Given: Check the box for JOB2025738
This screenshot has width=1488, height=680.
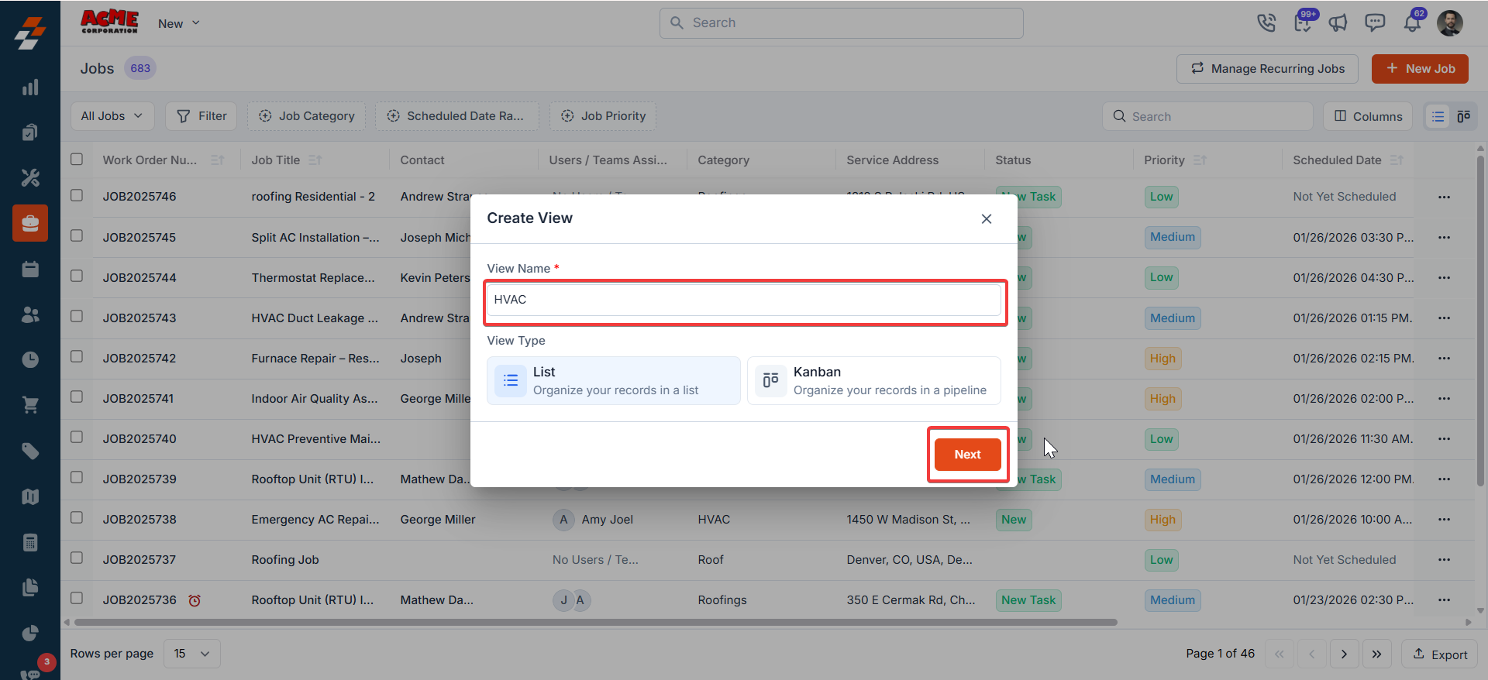Looking at the screenshot, I should coord(77,518).
